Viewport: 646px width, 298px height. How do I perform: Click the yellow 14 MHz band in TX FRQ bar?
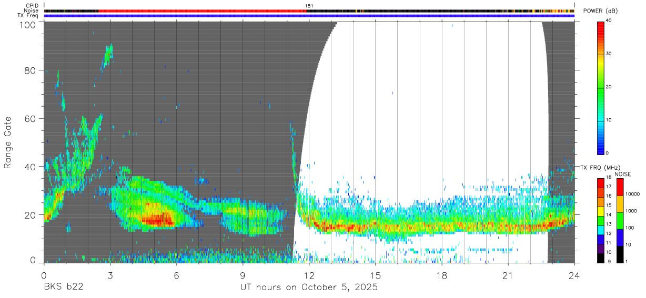coord(601,211)
